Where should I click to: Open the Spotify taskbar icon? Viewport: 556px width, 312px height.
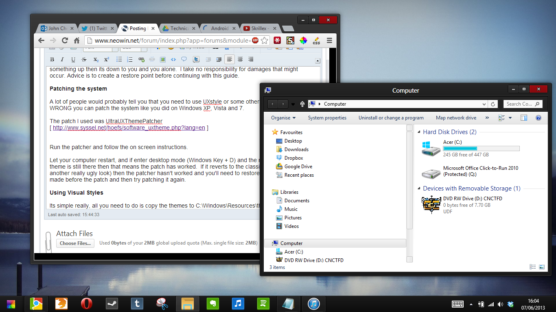(x=263, y=303)
